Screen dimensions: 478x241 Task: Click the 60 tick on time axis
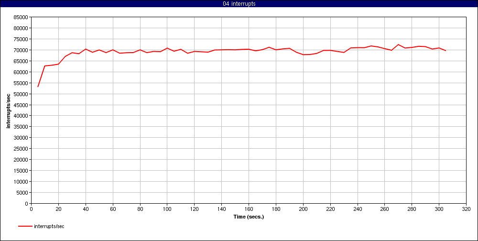[113, 209]
